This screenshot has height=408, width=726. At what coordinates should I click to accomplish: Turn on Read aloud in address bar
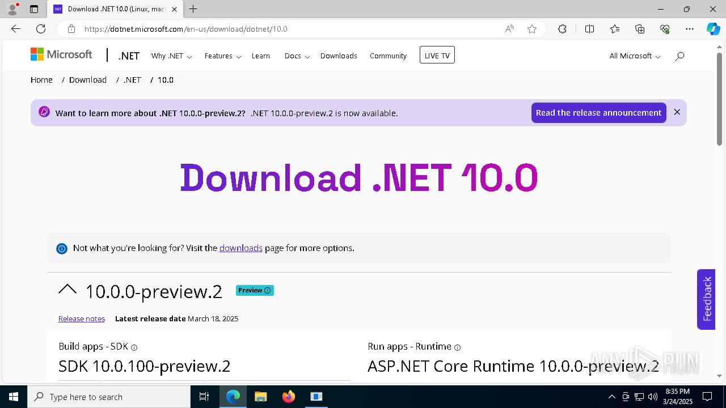pos(509,29)
